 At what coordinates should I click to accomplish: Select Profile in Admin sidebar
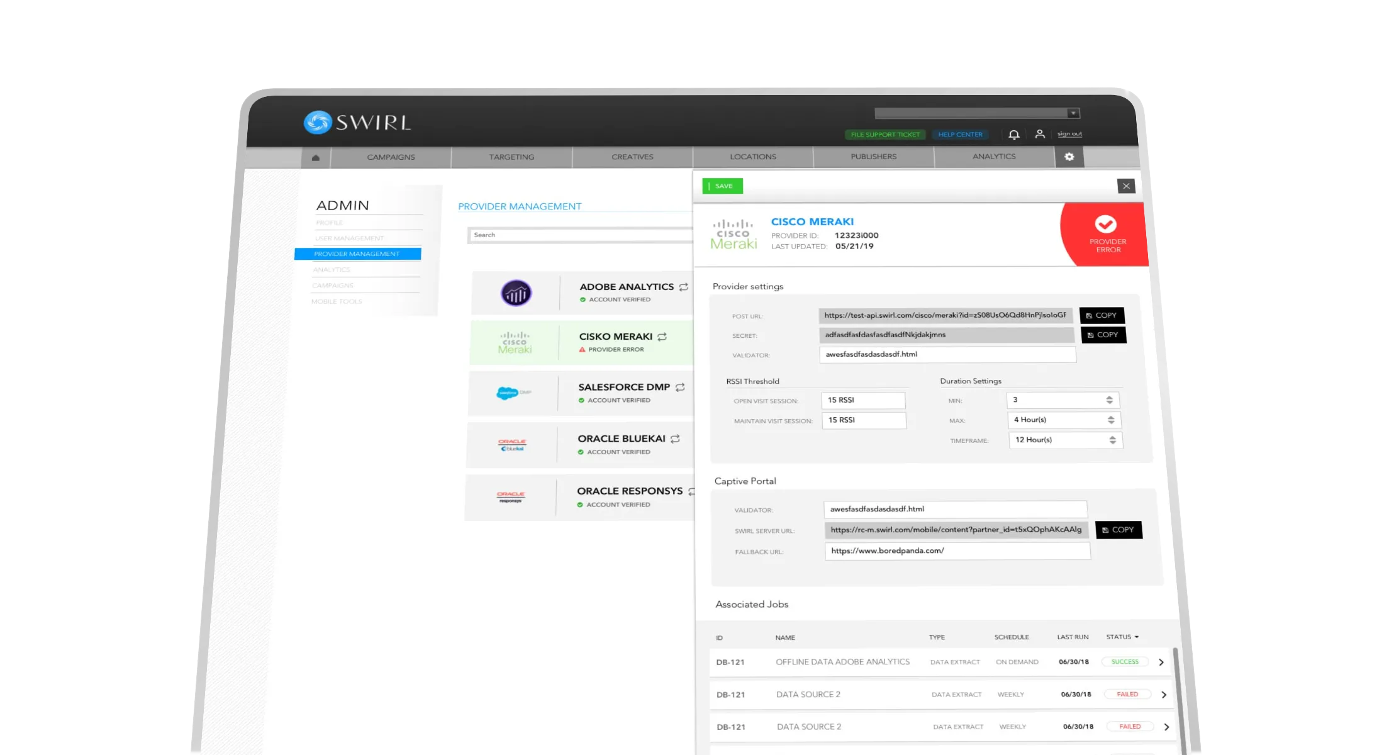click(x=330, y=223)
